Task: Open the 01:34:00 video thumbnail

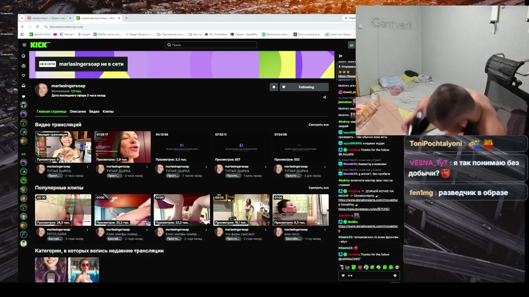Action: pyautogui.click(x=300, y=147)
